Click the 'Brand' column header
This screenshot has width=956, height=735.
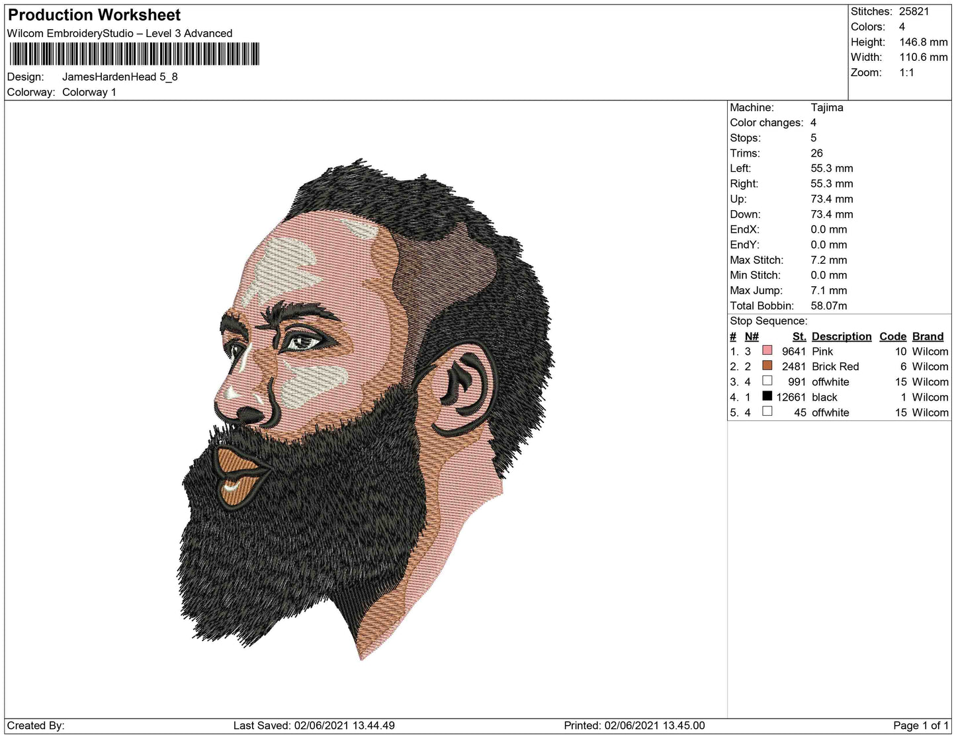point(928,336)
